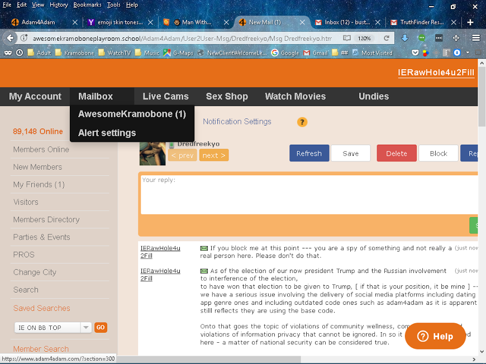Open the Sex Shop navigation item
This screenshot has height=364, width=486.
tap(227, 97)
